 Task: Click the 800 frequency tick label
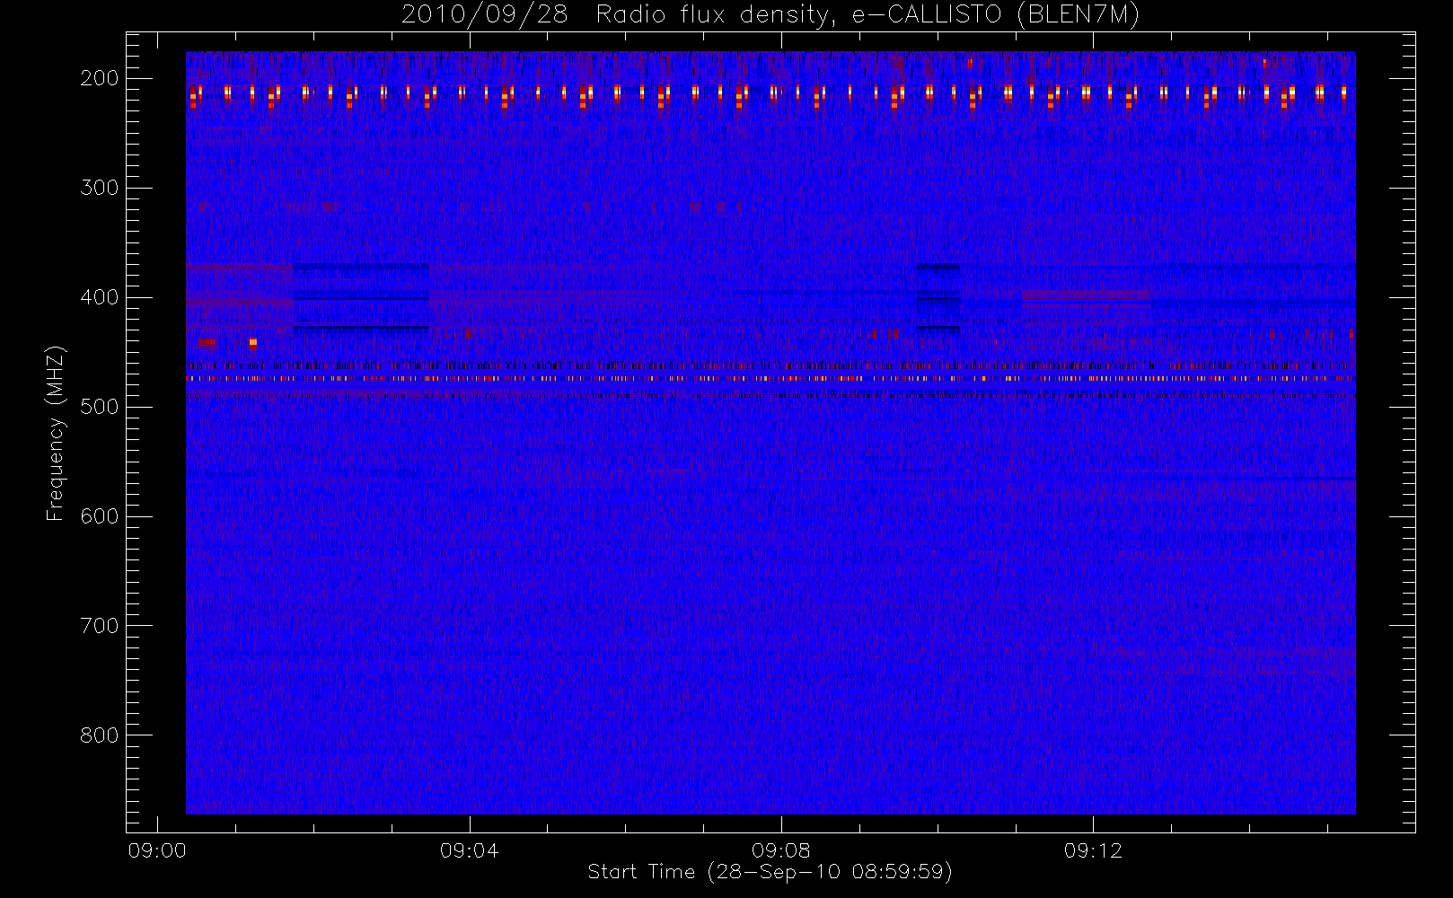pos(100,735)
